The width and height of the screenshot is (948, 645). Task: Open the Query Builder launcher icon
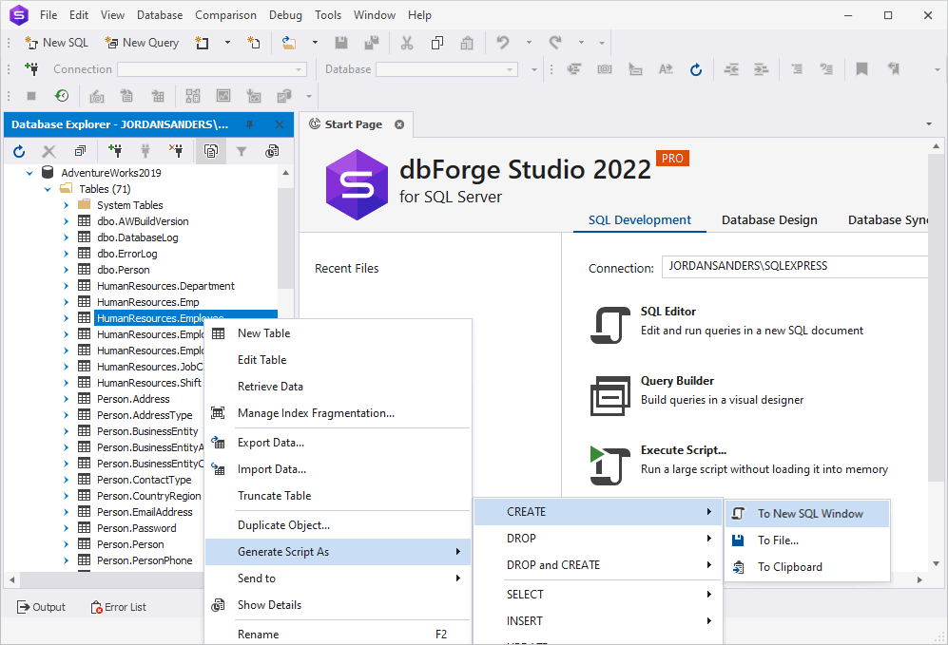tap(610, 395)
